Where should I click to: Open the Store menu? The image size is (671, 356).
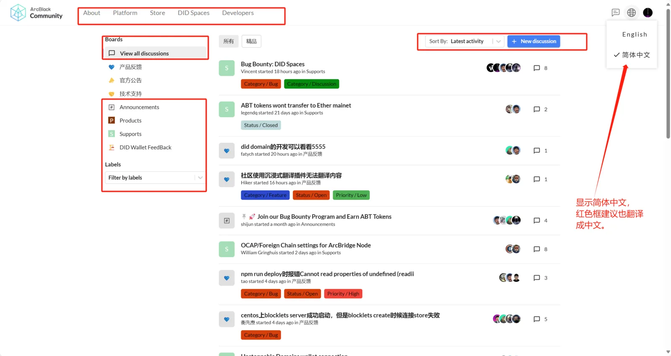157,13
